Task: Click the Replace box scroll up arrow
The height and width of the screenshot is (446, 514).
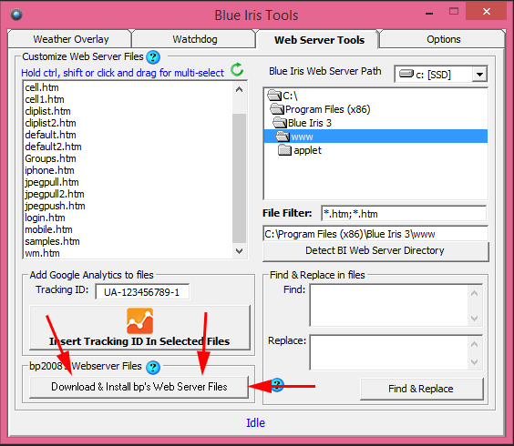Action: pyautogui.click(x=474, y=344)
